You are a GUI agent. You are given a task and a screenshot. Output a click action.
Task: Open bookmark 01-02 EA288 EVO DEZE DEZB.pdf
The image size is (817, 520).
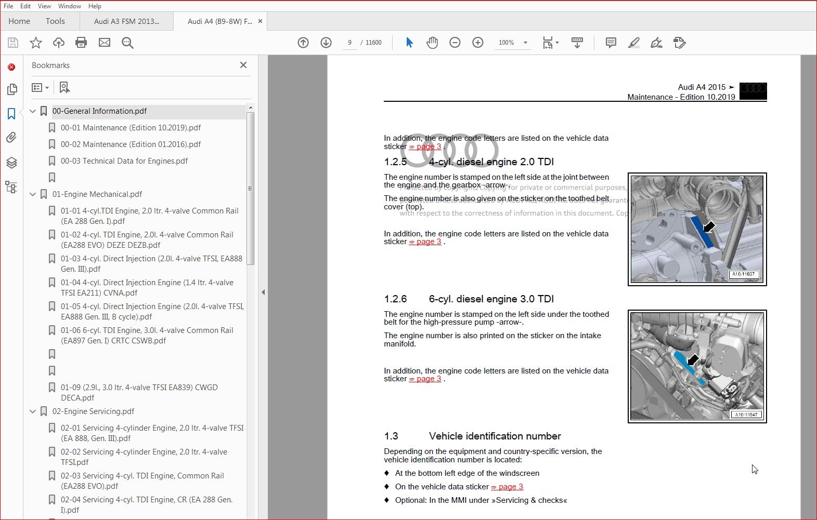(147, 240)
